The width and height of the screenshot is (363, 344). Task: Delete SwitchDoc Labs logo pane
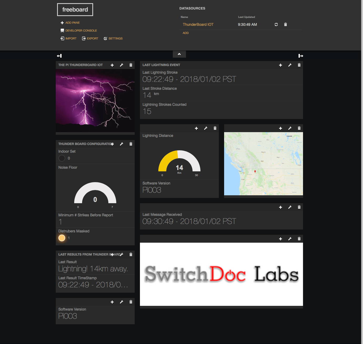[x=299, y=239]
